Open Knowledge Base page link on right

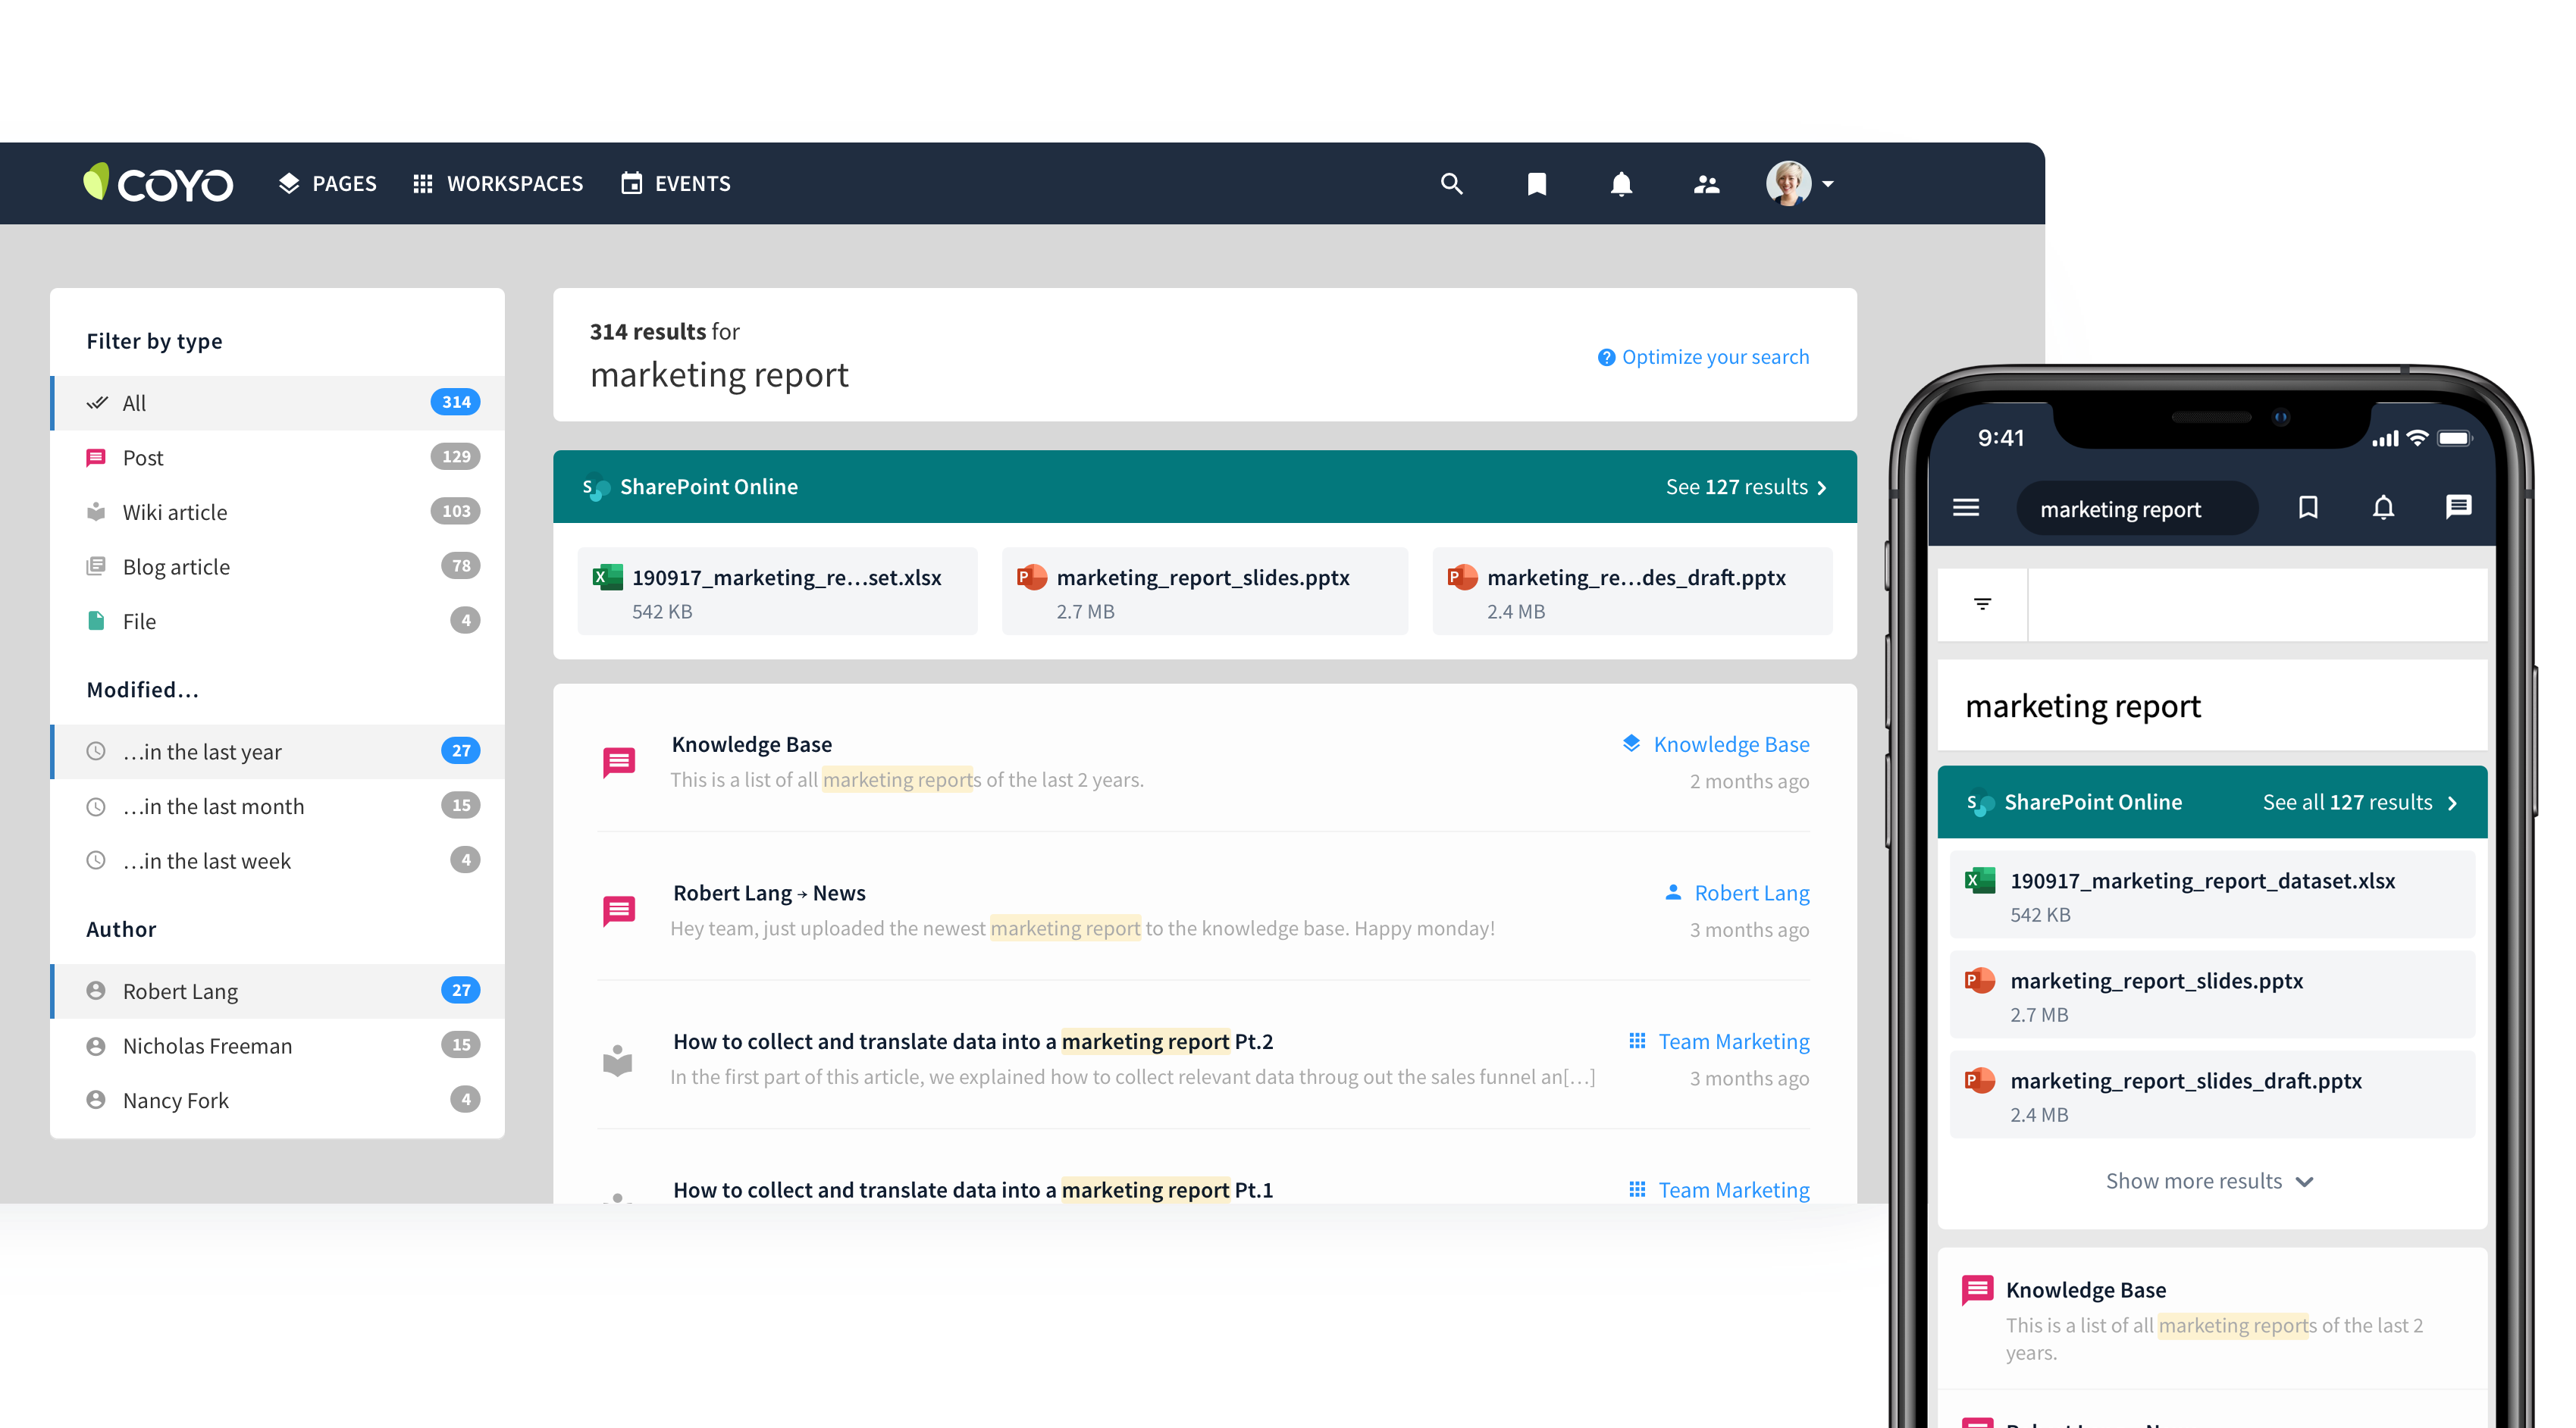1731,744
